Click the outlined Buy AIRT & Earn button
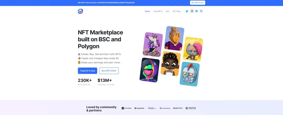 (109, 71)
